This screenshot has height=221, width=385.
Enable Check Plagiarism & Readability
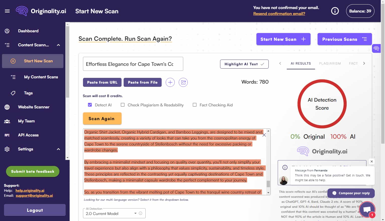123,105
